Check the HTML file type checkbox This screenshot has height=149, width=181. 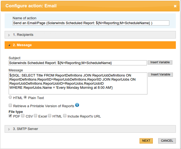[50, 116]
